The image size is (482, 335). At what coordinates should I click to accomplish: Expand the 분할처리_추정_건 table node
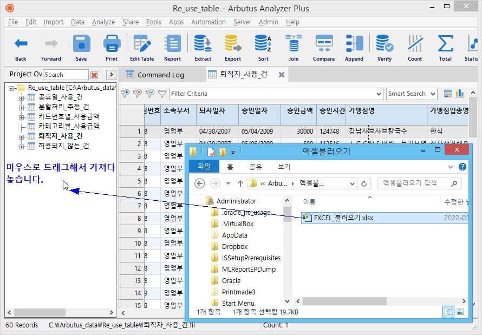pos(21,108)
